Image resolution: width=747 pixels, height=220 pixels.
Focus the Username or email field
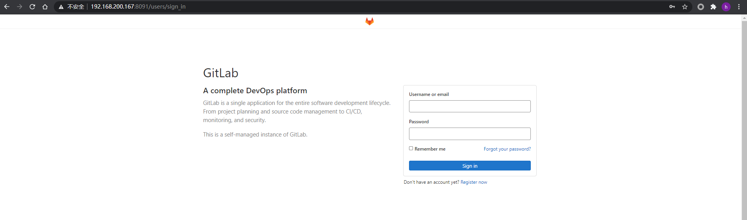(x=470, y=106)
